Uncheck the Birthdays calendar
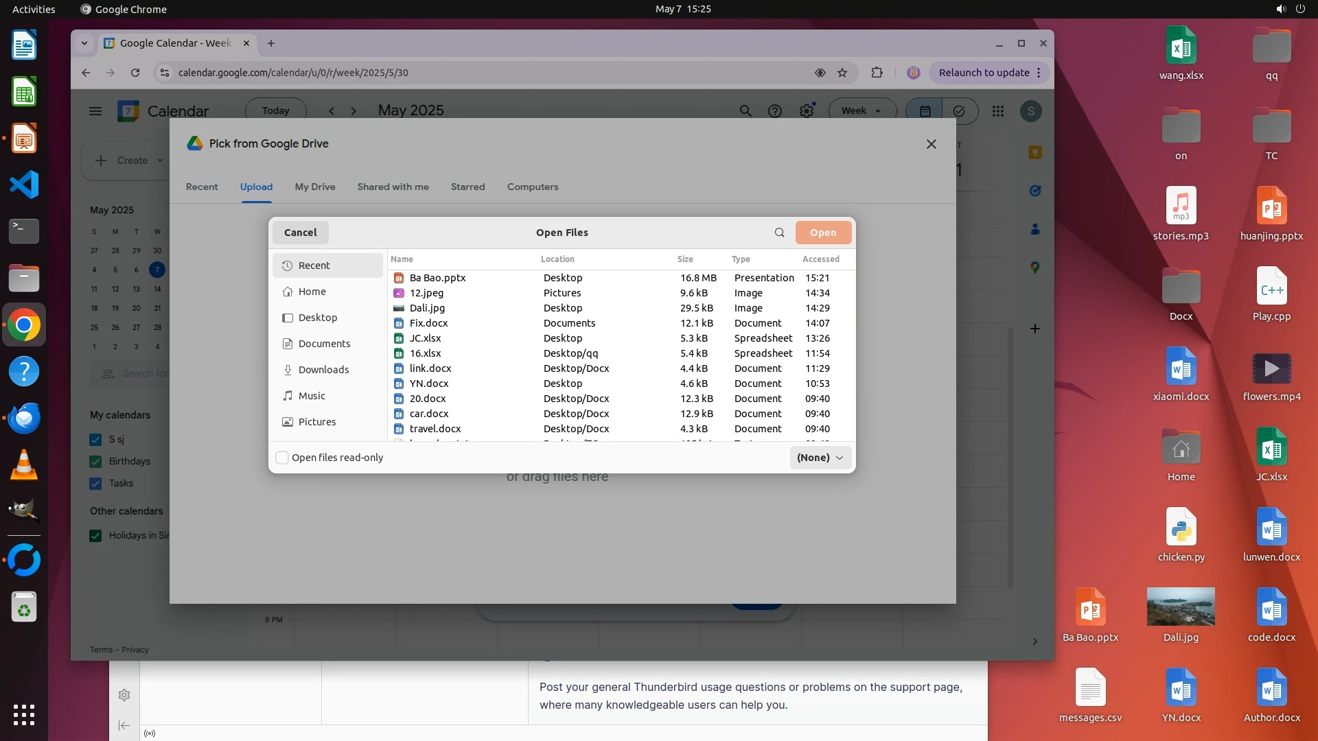The height and width of the screenshot is (741, 1318). [96, 462]
